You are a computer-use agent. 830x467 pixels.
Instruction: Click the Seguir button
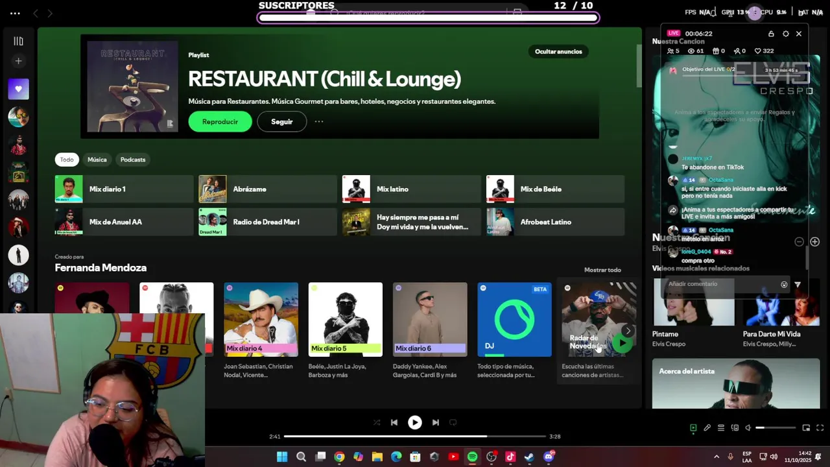click(281, 121)
